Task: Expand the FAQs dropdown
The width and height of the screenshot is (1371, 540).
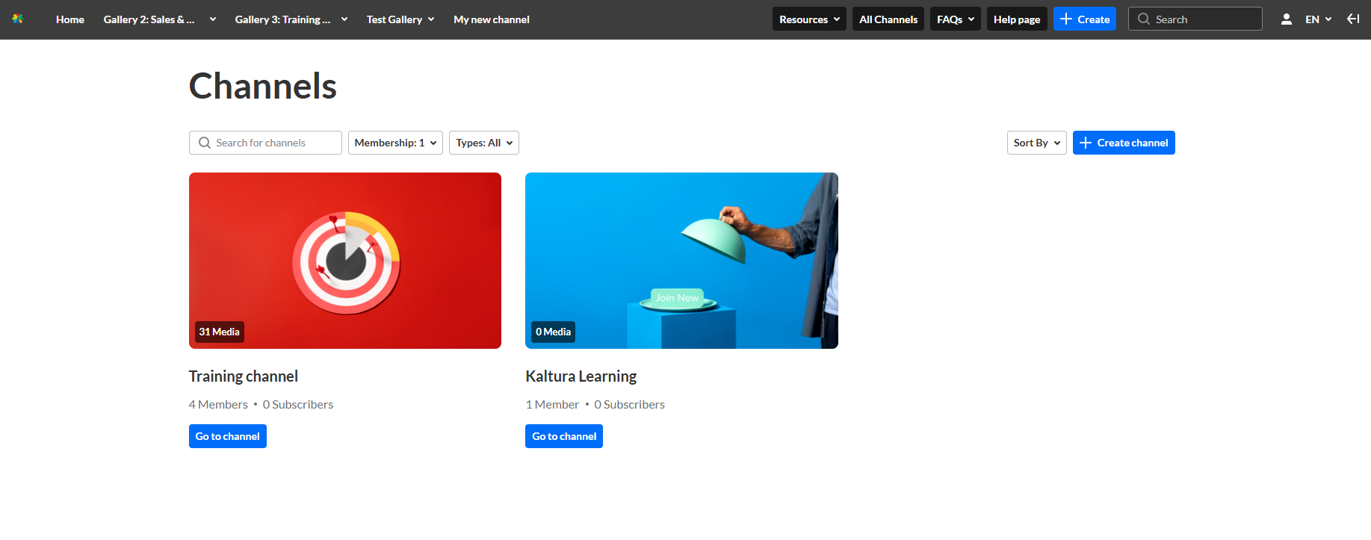Action: 956,19
